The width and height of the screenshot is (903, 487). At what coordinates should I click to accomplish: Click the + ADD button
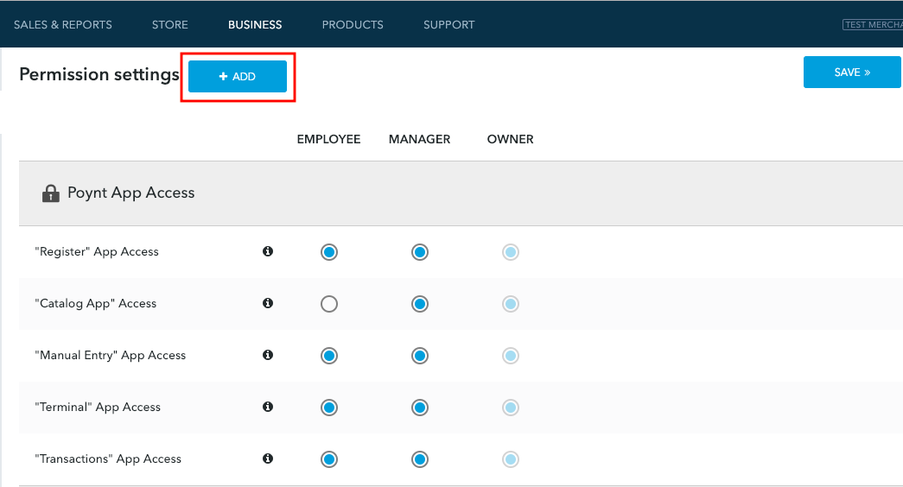238,77
